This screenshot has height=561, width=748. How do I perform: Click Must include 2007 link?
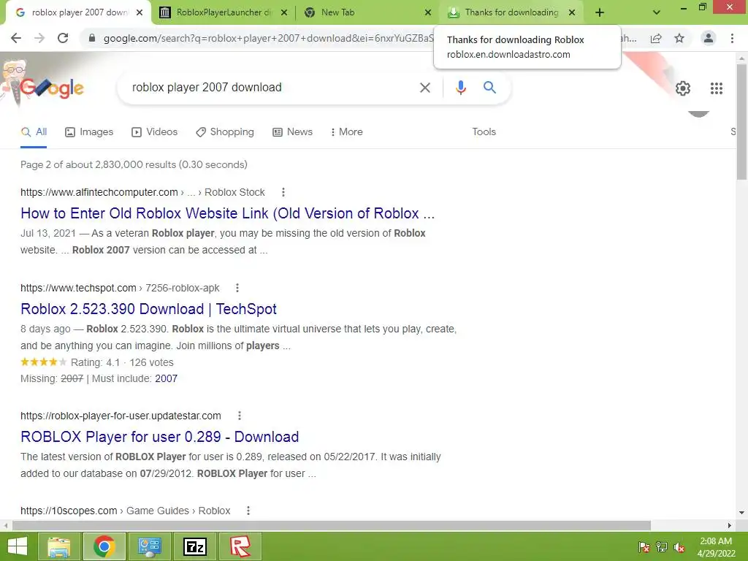166,378
